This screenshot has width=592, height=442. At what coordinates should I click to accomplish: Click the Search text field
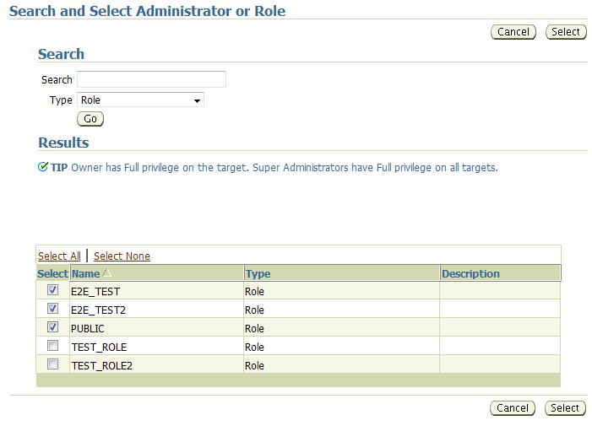151,79
